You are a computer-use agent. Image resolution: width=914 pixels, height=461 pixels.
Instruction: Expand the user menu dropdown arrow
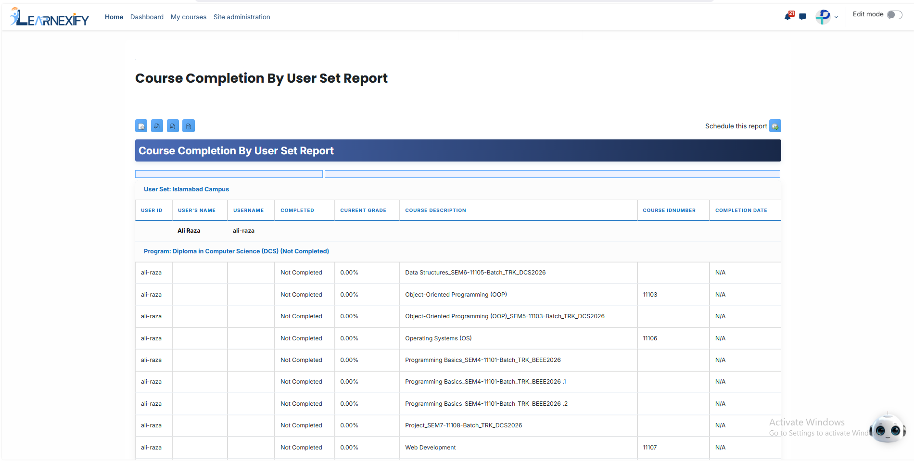[836, 17]
